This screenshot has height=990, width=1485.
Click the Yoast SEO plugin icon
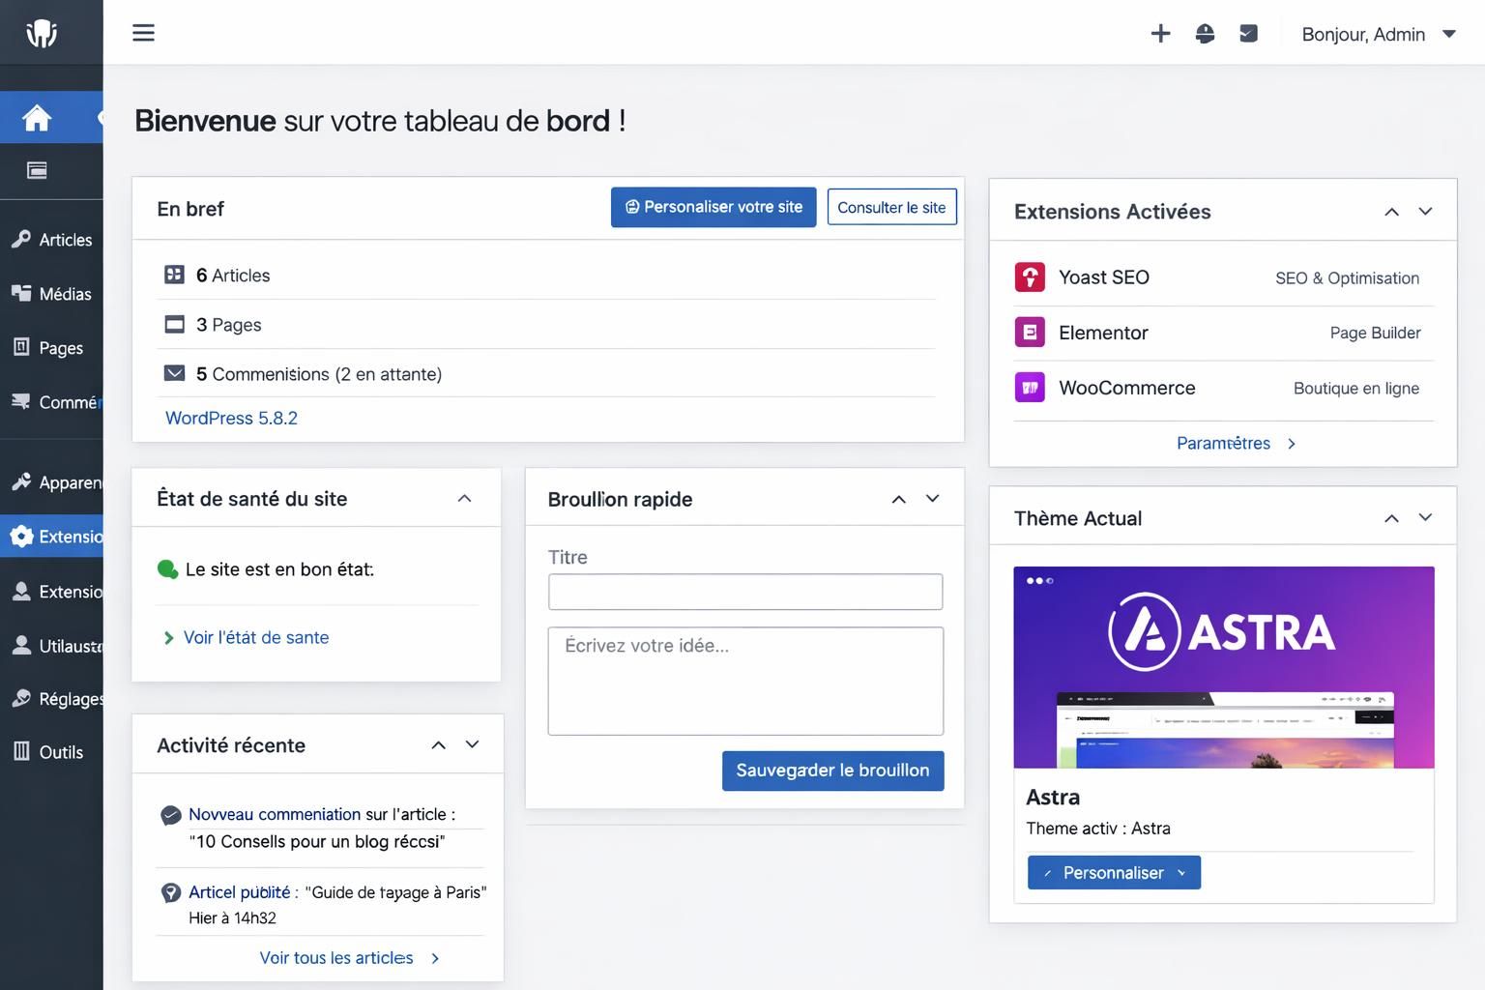point(1030,277)
